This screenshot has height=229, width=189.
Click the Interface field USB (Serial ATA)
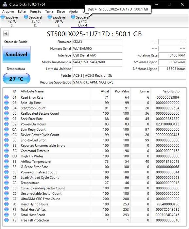(97, 55)
